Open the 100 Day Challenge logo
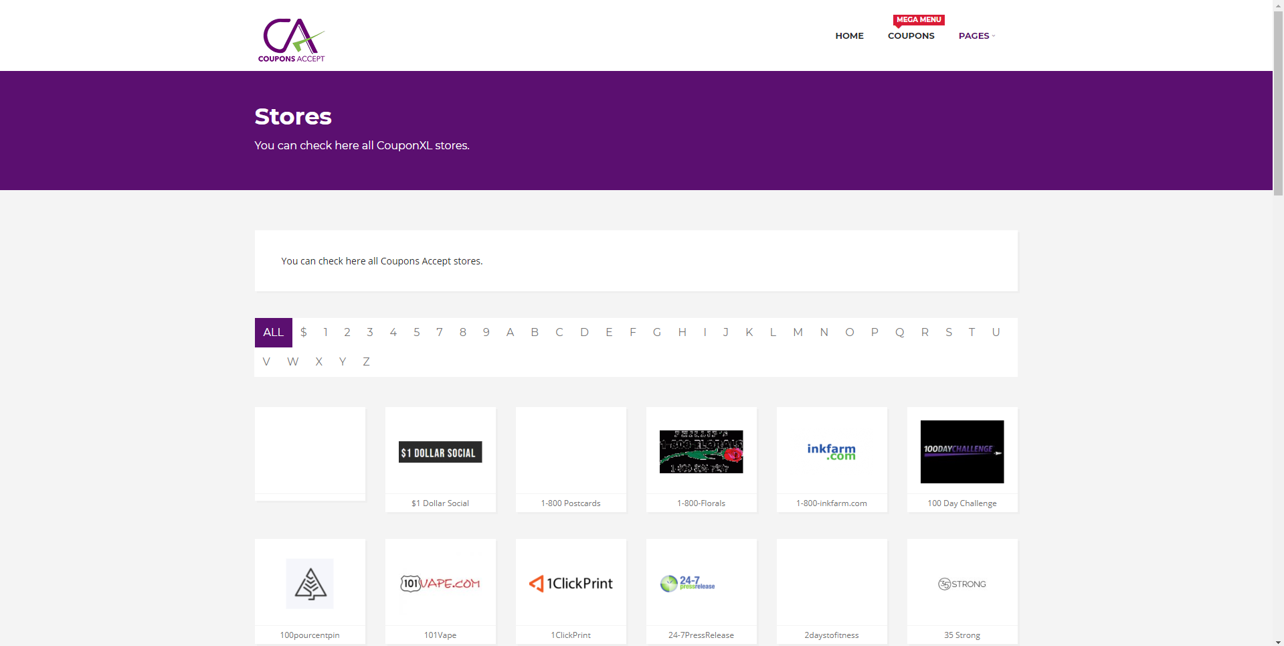The image size is (1284, 646). [x=962, y=452]
